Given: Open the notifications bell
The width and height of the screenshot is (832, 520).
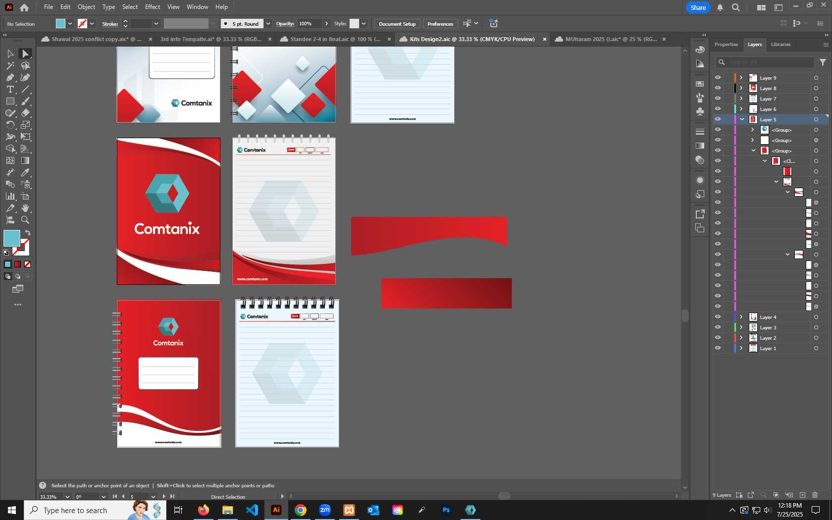Looking at the screenshot, I should tap(720, 7).
